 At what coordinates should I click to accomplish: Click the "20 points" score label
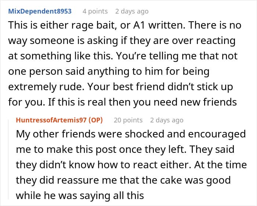(128, 120)
